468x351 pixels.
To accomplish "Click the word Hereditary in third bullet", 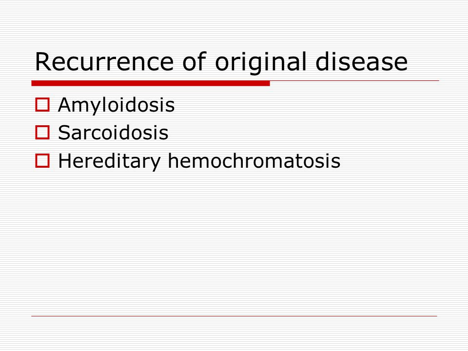I will click(110, 161).
